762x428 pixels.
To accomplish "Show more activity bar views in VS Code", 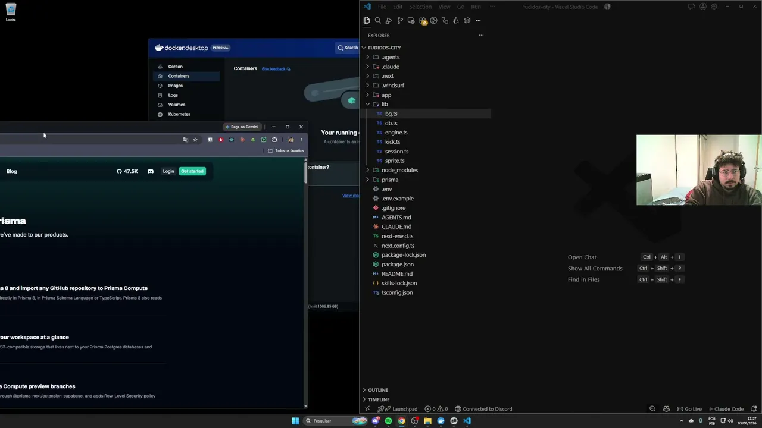I will click(478, 20).
